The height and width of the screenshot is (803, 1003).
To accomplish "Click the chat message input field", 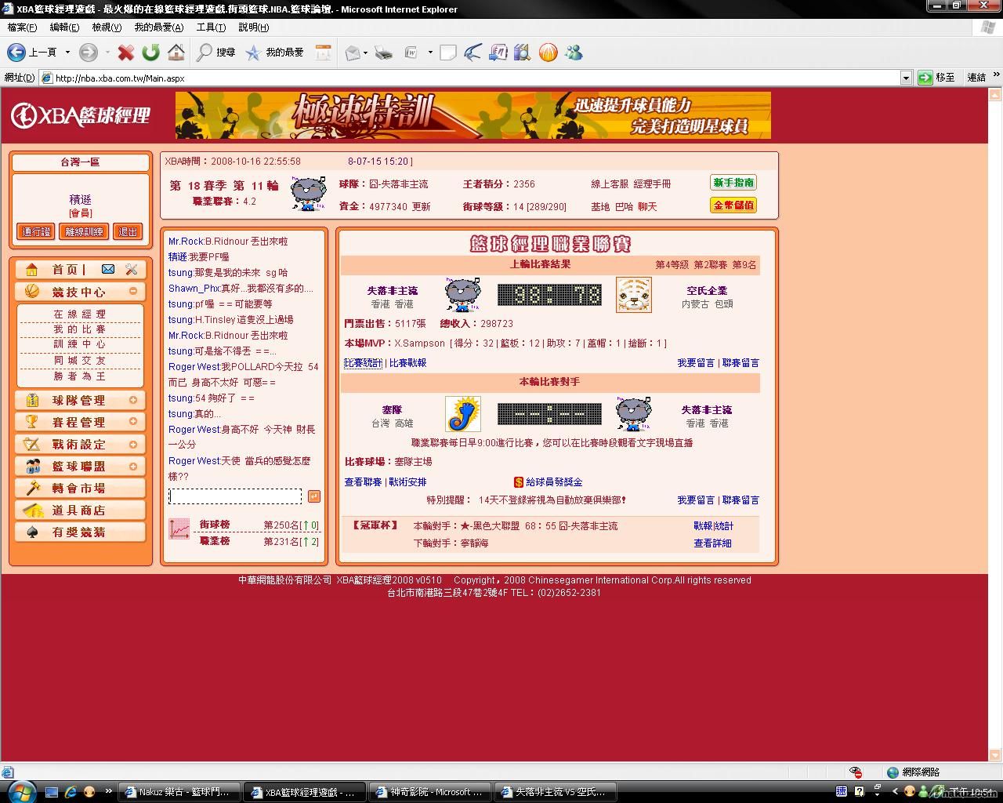I will [x=235, y=496].
